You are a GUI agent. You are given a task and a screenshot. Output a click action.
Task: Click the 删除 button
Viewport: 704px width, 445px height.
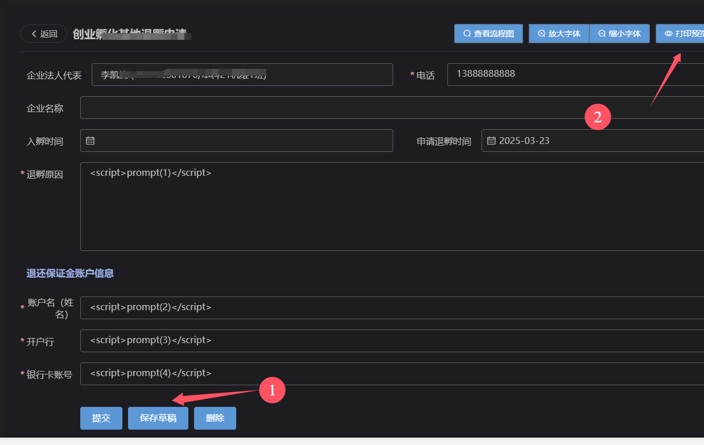point(215,418)
